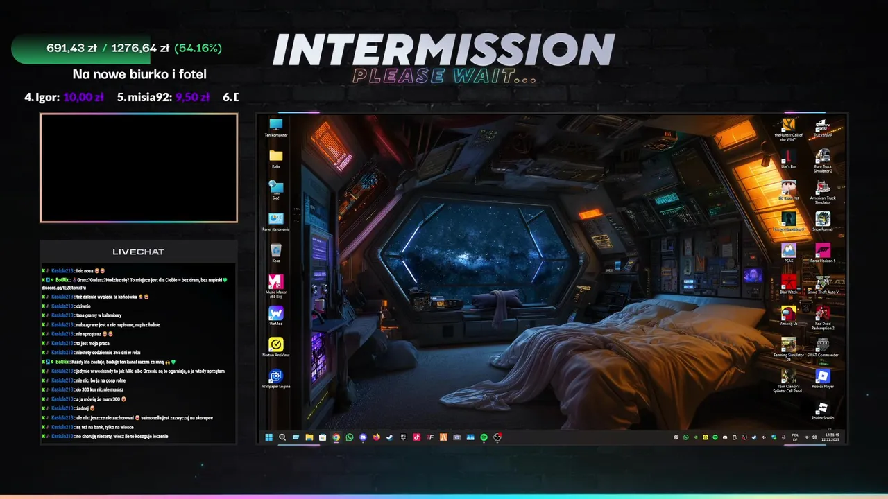The image size is (888, 499).
Task: Launch the Among Us shortcut
Action: pyautogui.click(x=788, y=315)
